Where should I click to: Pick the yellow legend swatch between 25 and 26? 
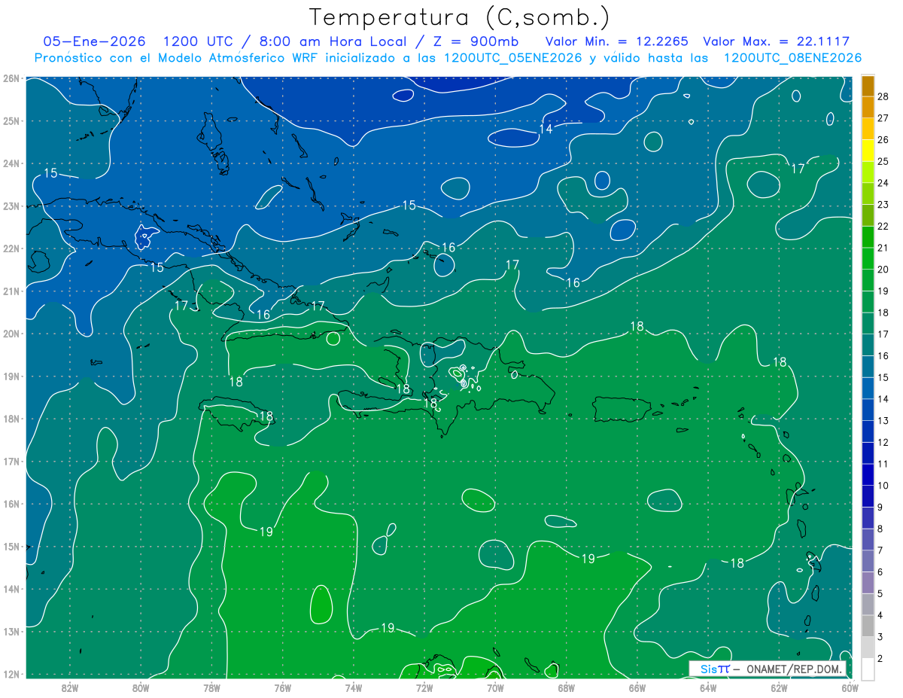pyautogui.click(x=868, y=151)
